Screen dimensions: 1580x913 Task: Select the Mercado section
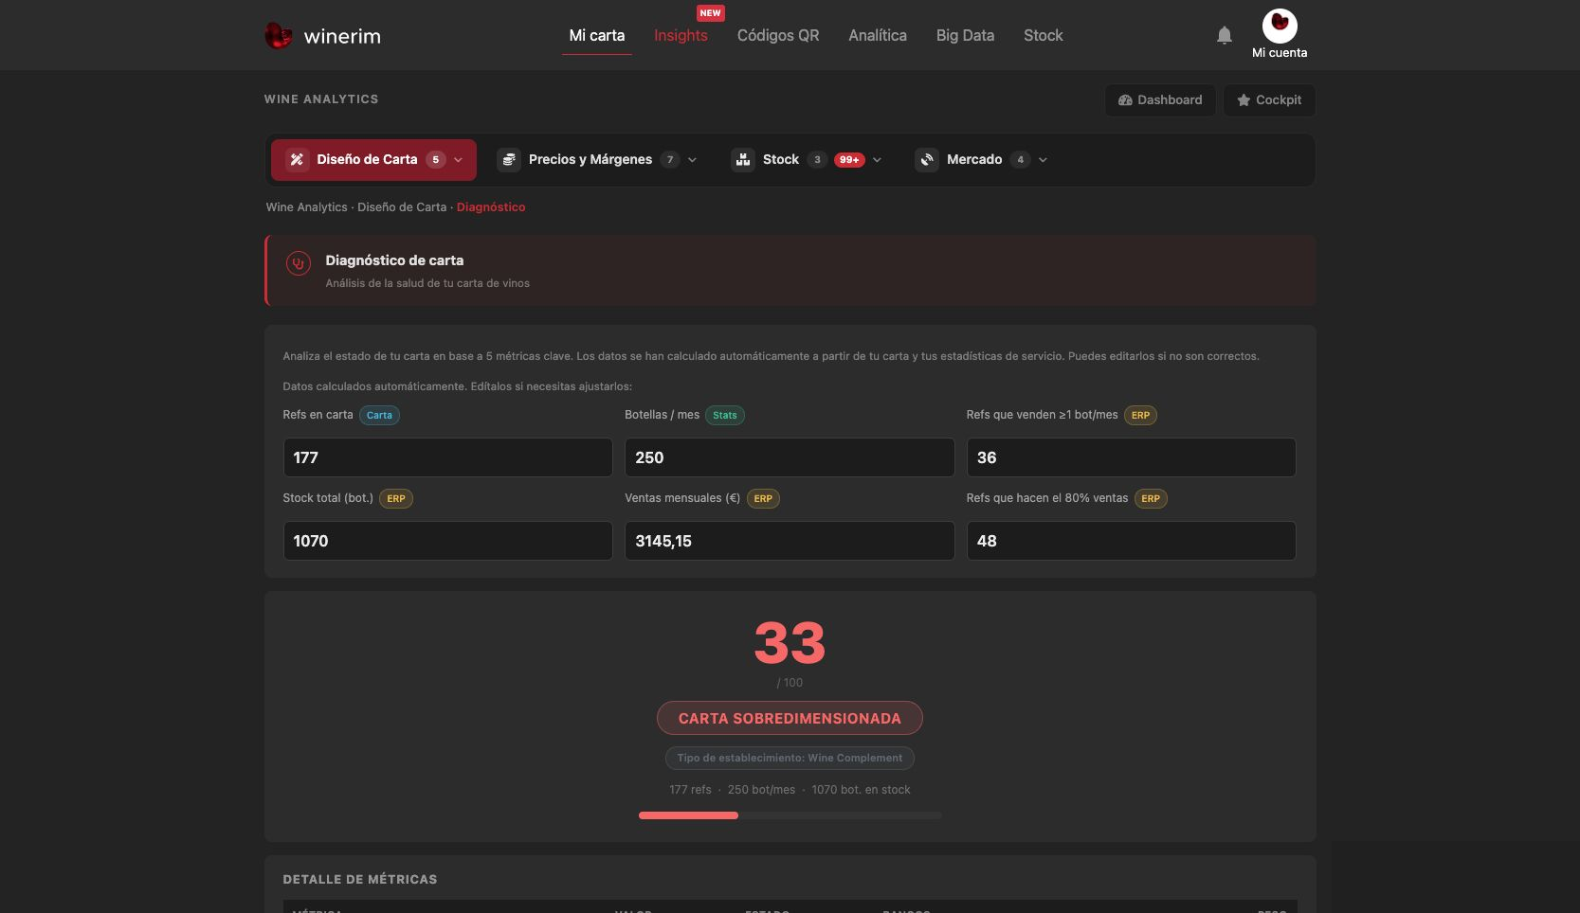(982, 160)
